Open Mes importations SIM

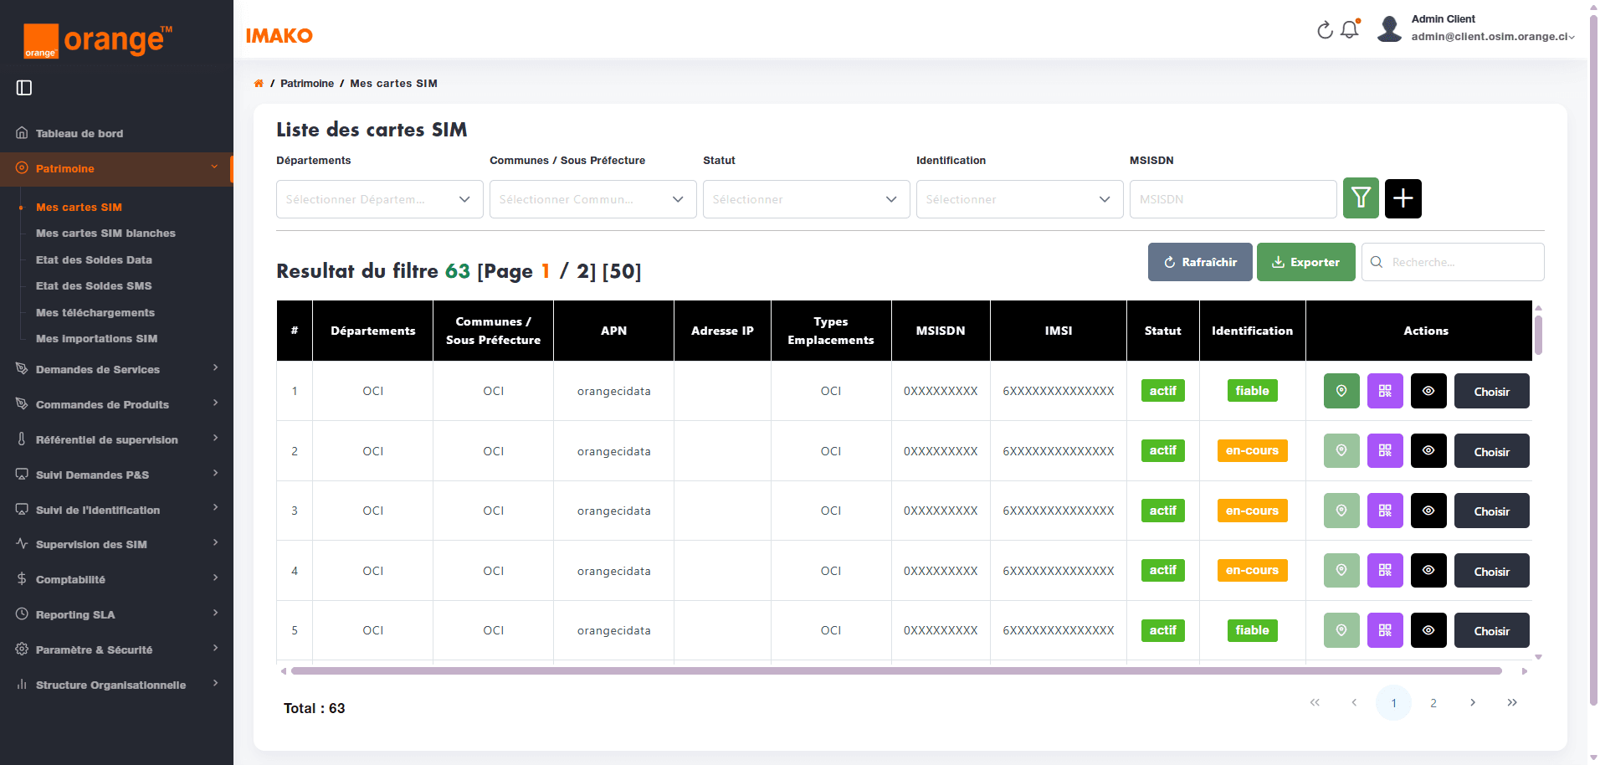pos(96,339)
